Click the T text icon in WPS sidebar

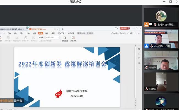point(139,69)
